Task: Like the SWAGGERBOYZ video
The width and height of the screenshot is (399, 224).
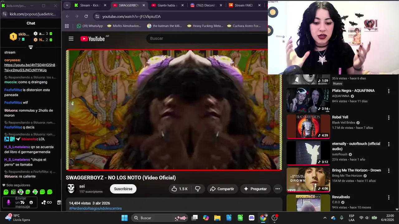Action: (x=180, y=189)
